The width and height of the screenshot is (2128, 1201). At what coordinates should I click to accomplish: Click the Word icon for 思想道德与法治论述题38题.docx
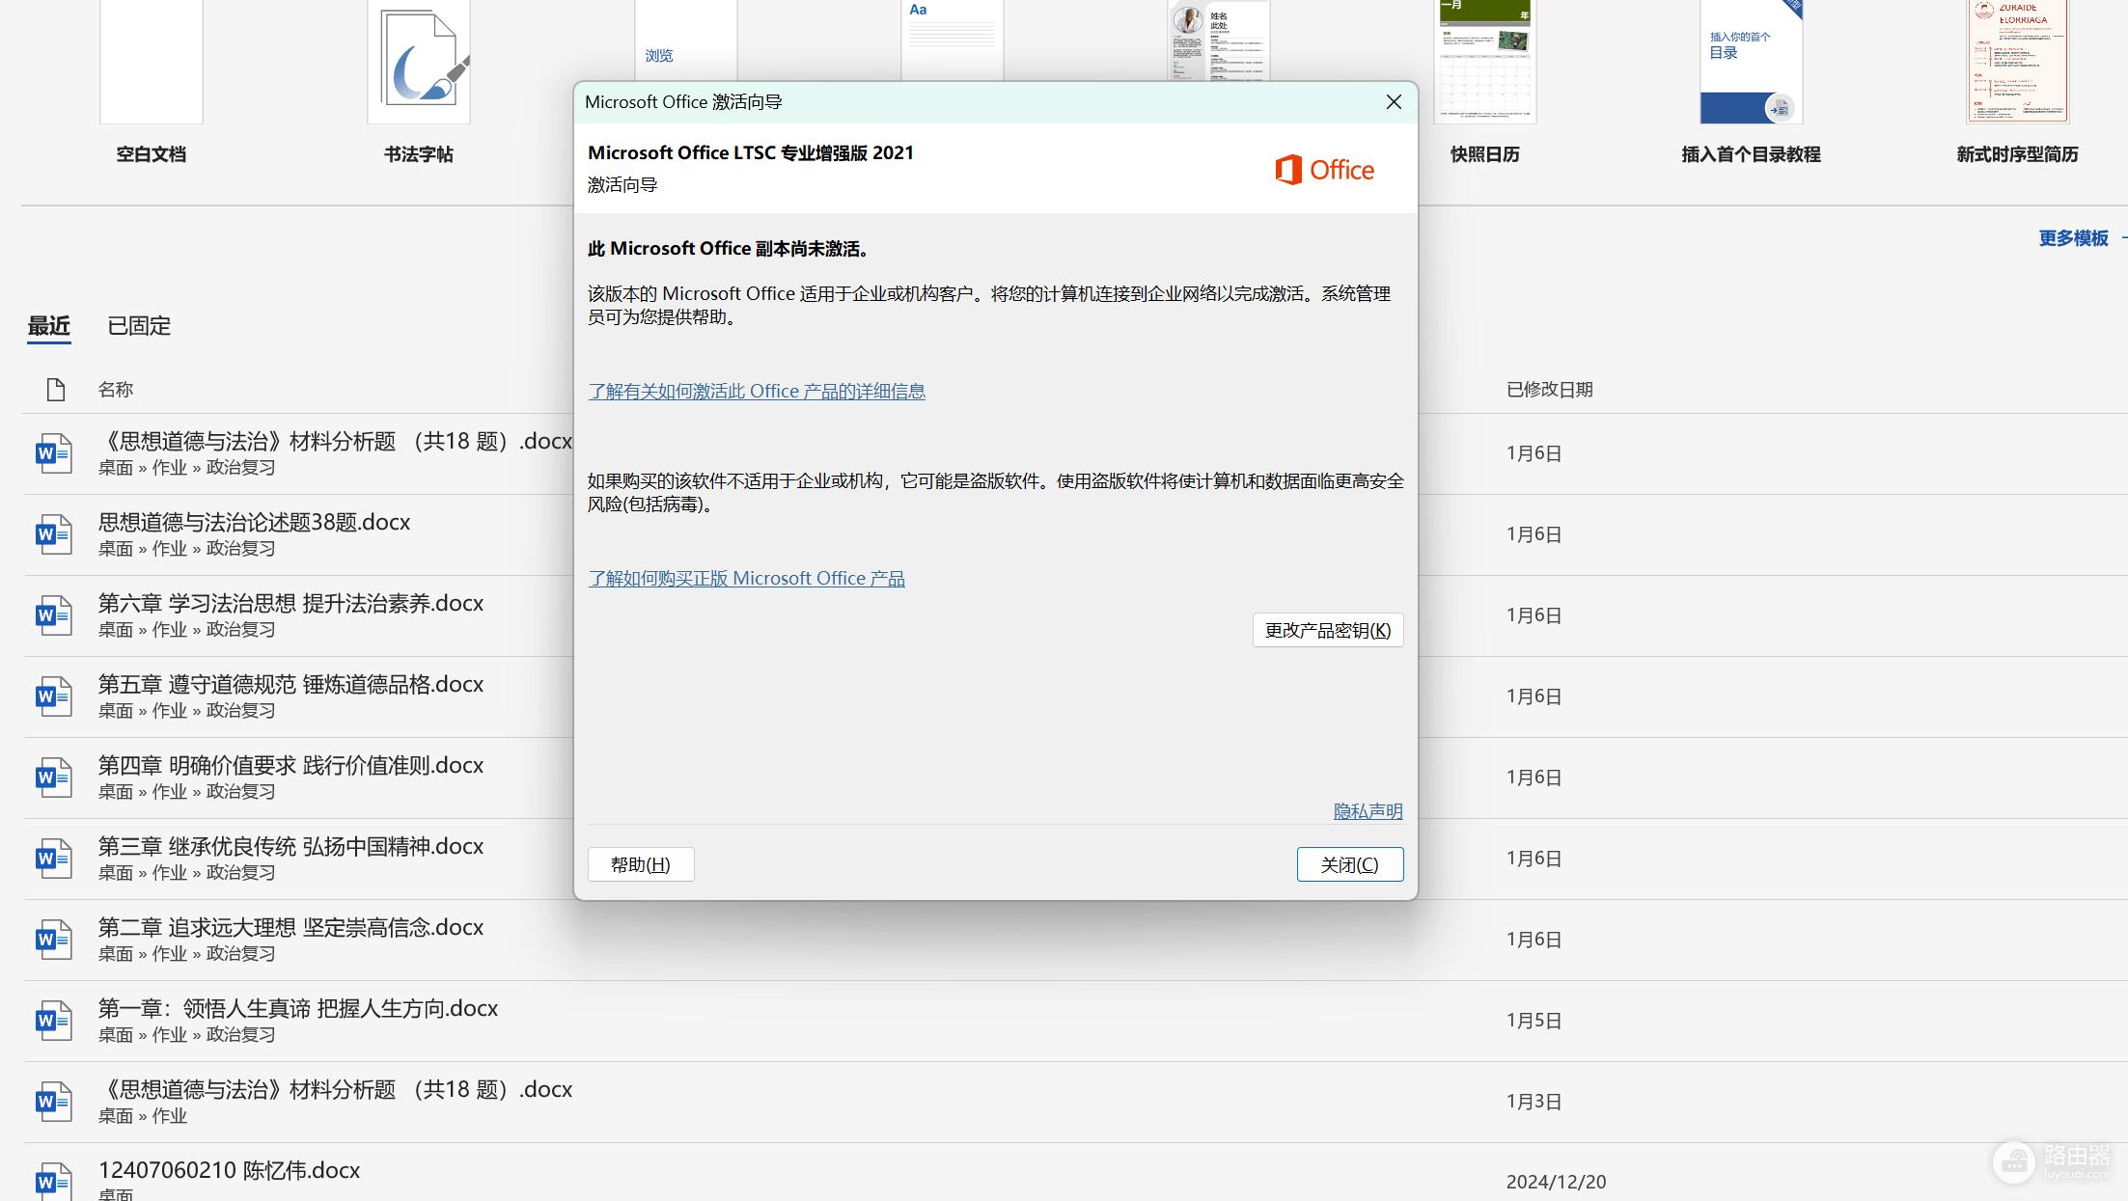pos(54,534)
